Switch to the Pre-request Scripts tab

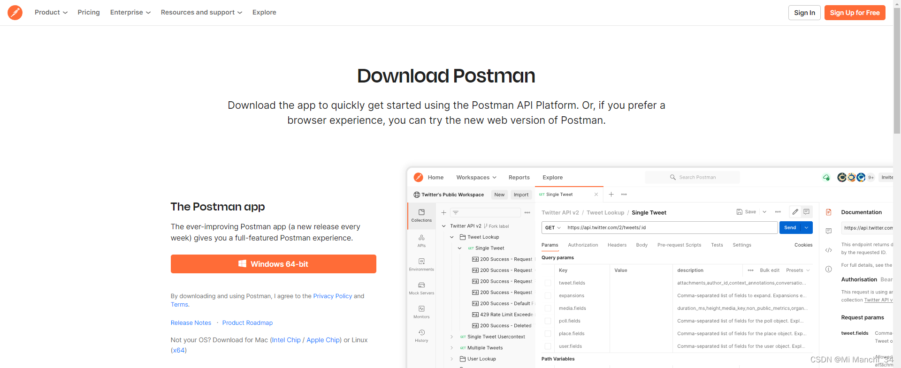tap(679, 245)
